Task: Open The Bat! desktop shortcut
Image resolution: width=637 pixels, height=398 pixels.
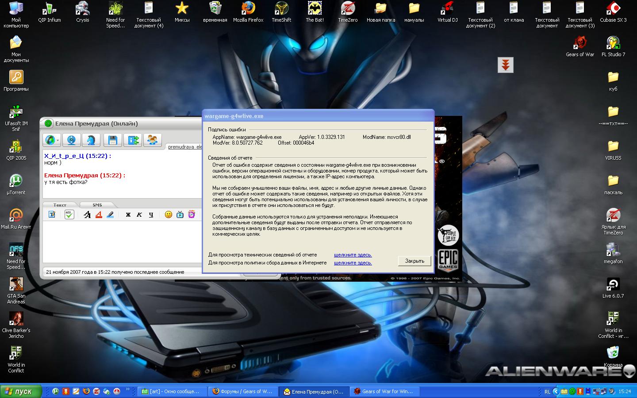Action: pos(315,12)
